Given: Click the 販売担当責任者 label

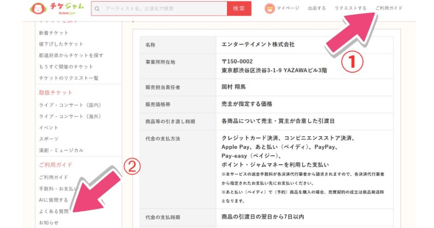Looking at the screenshot, I should (x=163, y=87).
